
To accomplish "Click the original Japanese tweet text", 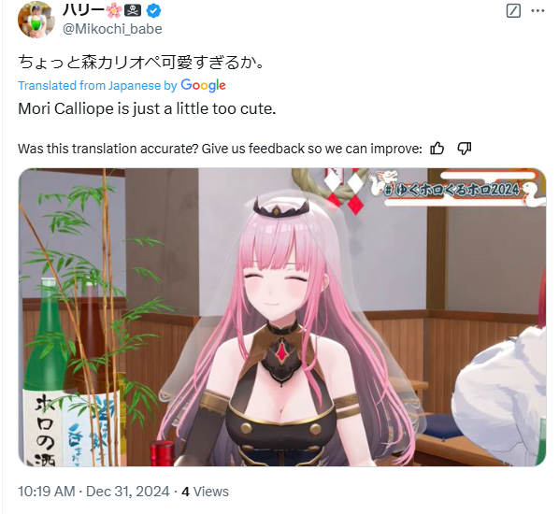I will (x=141, y=62).
